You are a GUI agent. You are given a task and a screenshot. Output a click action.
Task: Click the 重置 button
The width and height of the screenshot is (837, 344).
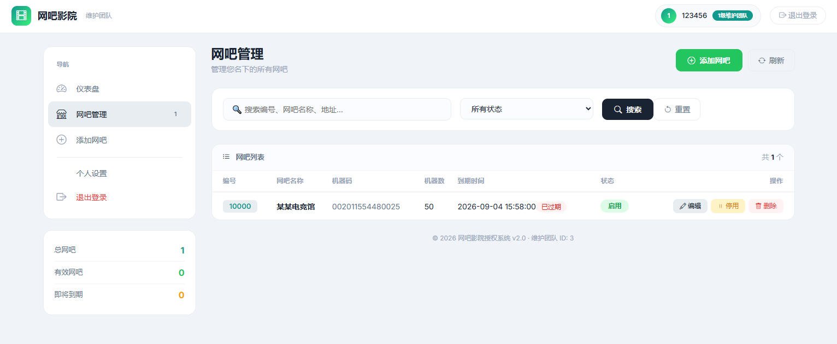click(677, 110)
